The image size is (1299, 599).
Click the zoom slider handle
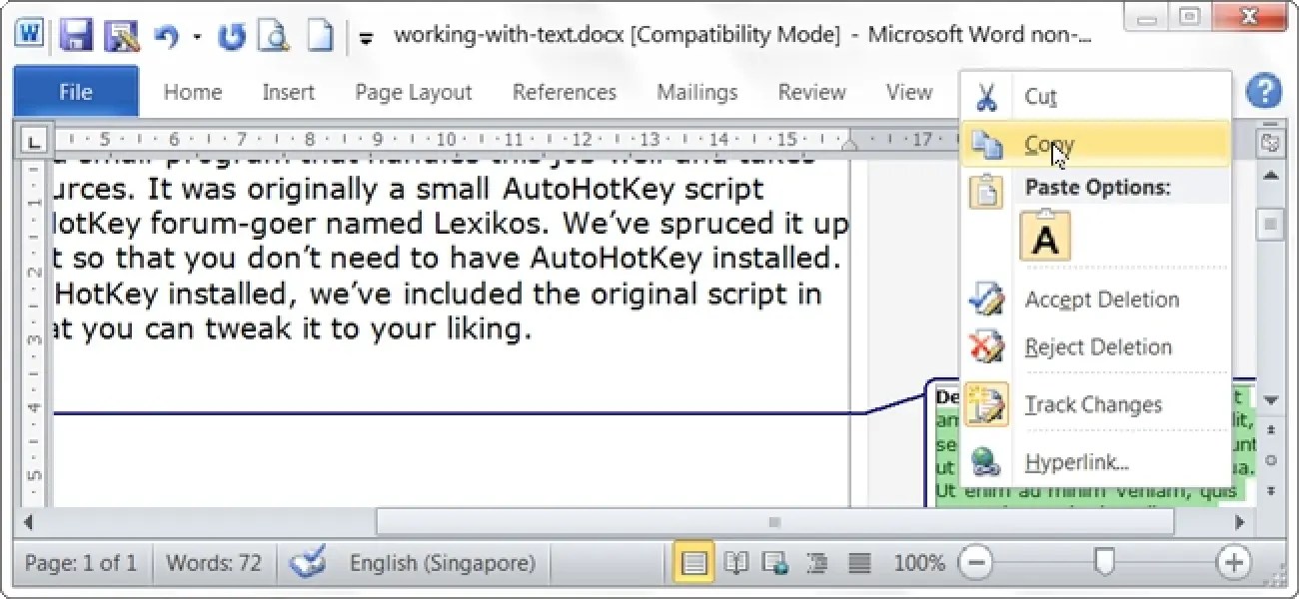coord(1104,563)
